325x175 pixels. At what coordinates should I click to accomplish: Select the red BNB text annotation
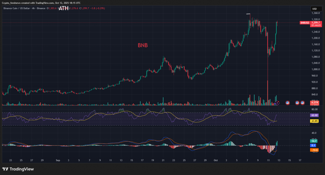tap(143, 45)
